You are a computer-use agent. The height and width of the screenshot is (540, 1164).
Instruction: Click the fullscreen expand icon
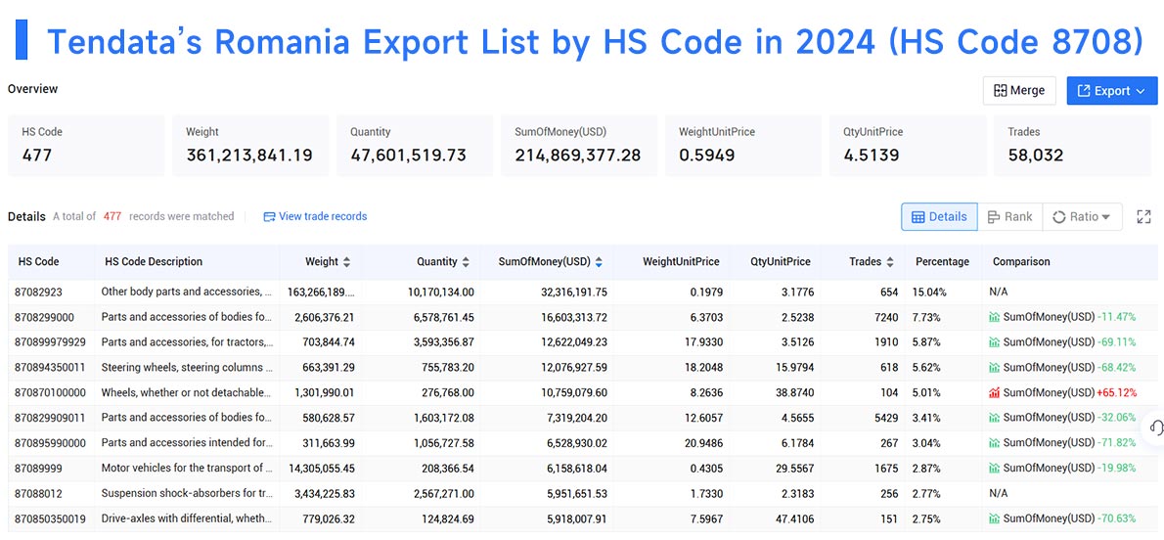click(x=1144, y=217)
